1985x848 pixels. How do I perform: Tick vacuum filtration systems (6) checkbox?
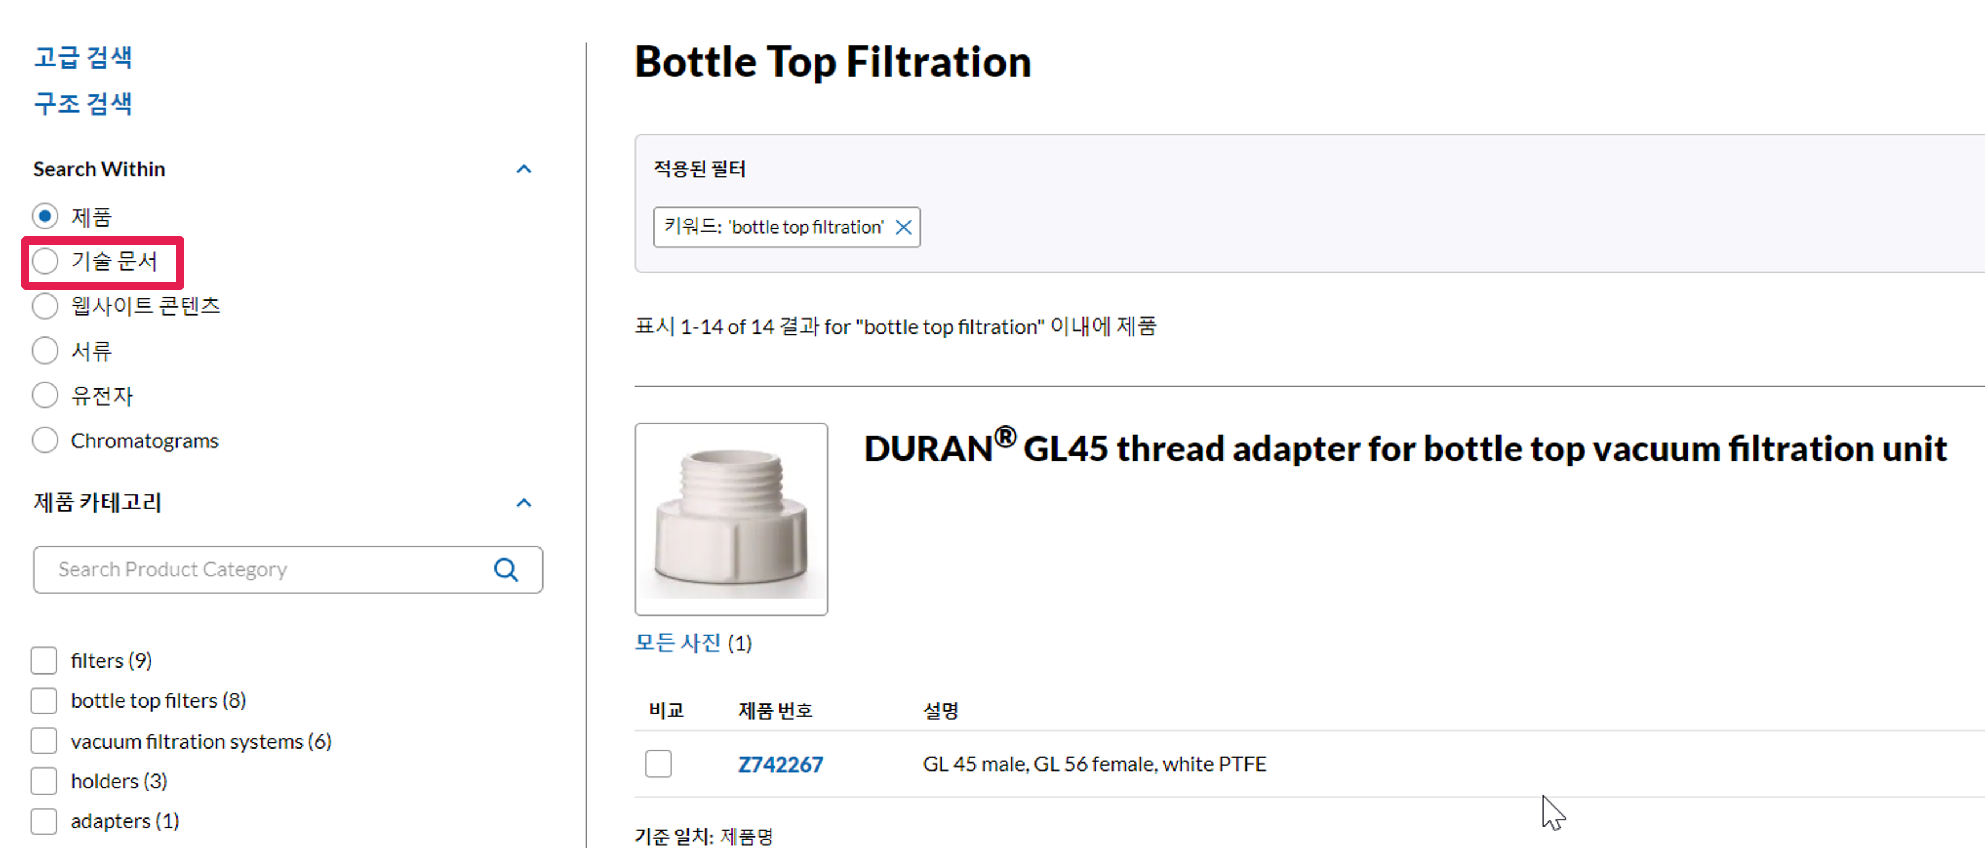click(44, 741)
